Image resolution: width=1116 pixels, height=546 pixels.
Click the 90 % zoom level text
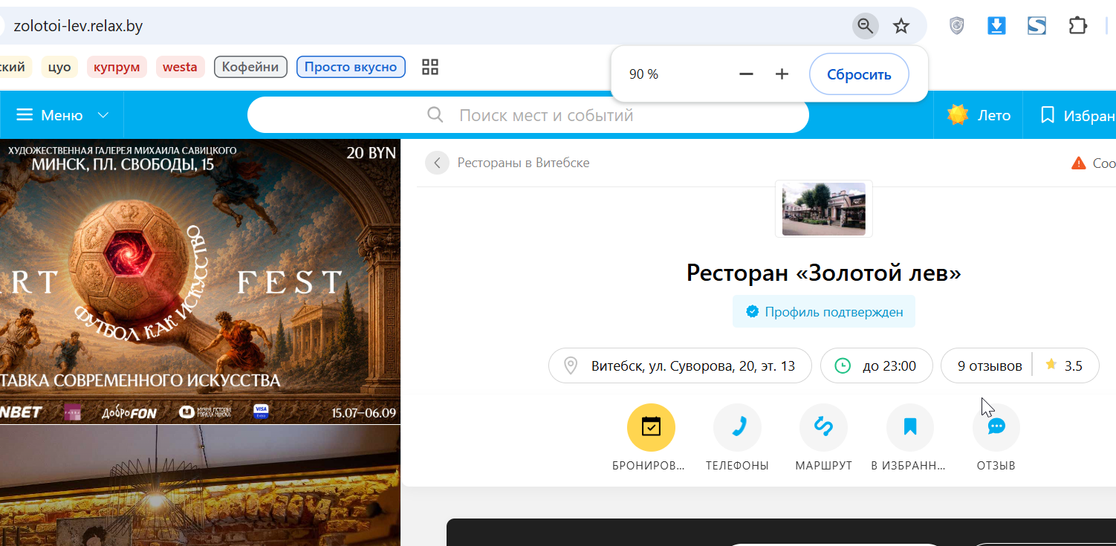(643, 74)
